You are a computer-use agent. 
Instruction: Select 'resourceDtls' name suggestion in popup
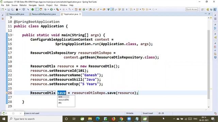pyautogui.click(x=64, y=100)
